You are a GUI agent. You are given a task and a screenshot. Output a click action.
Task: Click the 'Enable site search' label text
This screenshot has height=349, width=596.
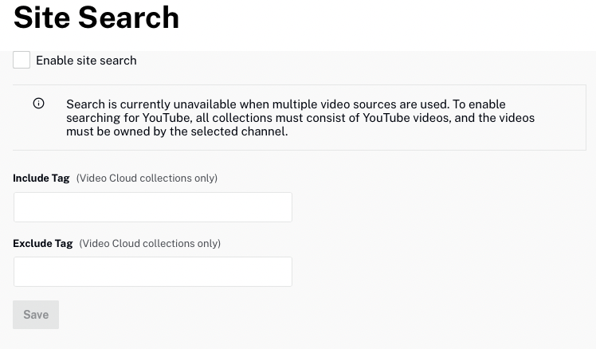[x=86, y=61]
